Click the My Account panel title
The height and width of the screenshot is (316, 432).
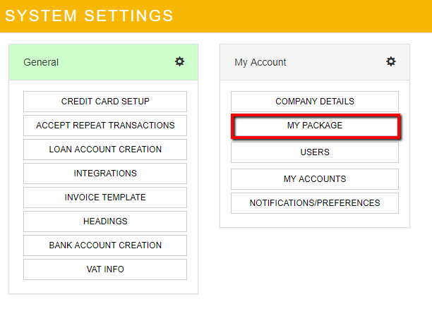click(x=260, y=62)
